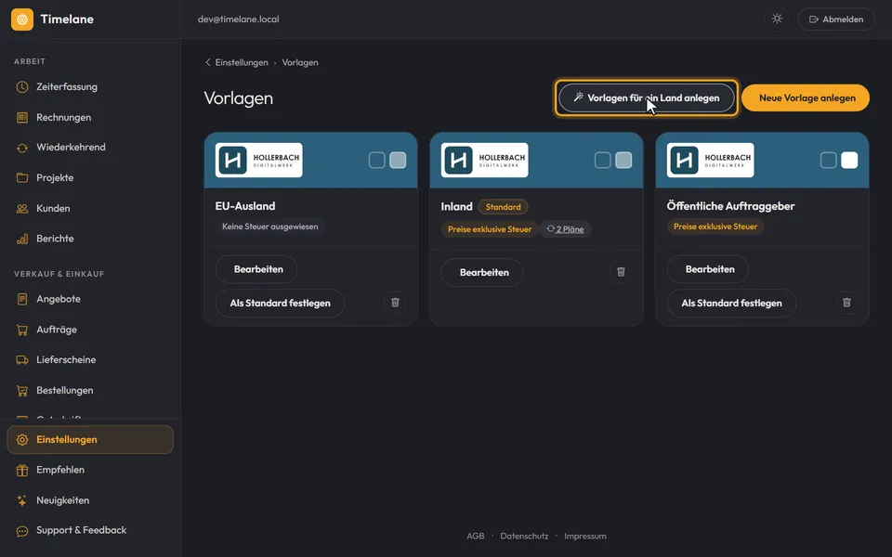Click Neue Vorlage anlegen
This screenshot has width=892, height=557.
pyautogui.click(x=806, y=97)
